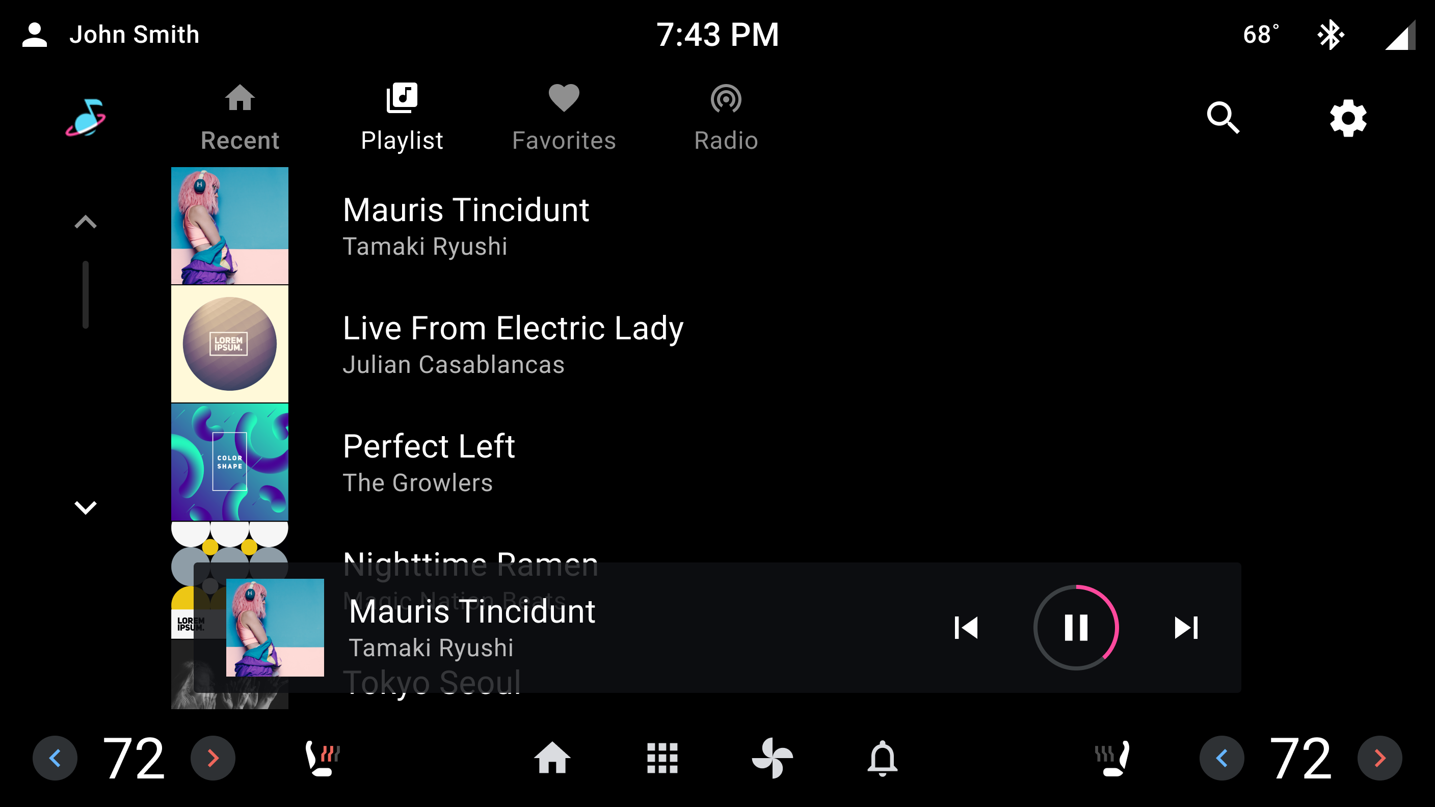Navigate to Recent section

[x=241, y=117]
